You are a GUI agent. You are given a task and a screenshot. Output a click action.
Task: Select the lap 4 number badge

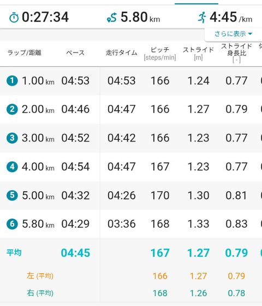pyautogui.click(x=12, y=167)
